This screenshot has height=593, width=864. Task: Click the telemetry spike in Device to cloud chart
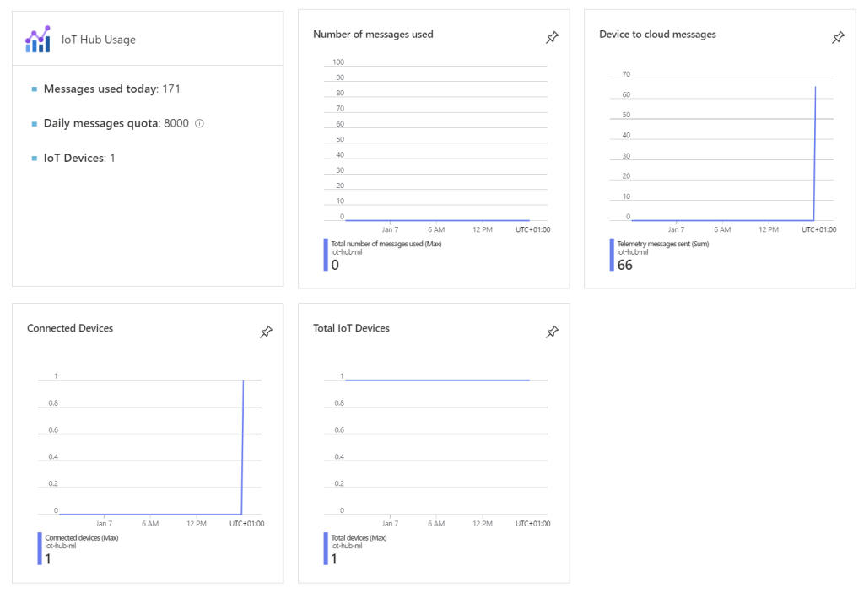pyautogui.click(x=815, y=152)
